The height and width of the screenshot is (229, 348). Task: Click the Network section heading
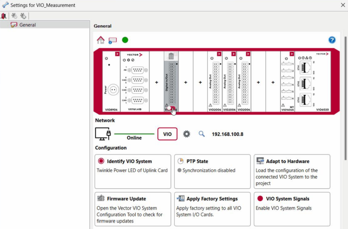[x=105, y=120]
